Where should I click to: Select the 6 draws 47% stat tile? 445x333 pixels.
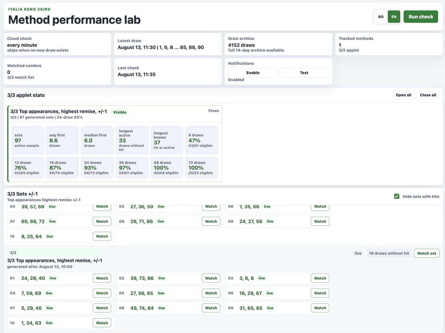[x=201, y=140]
